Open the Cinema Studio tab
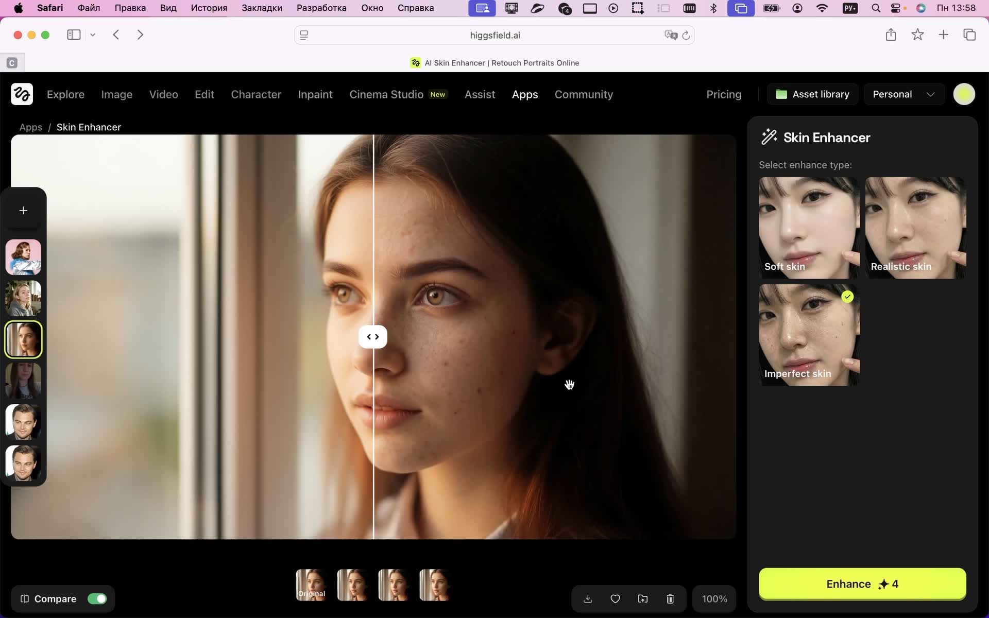Viewport: 989px width, 618px height. pyautogui.click(x=386, y=94)
